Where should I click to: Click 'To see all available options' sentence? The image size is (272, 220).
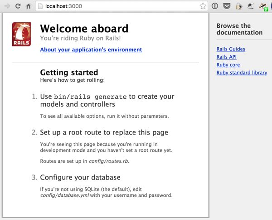click(x=104, y=116)
